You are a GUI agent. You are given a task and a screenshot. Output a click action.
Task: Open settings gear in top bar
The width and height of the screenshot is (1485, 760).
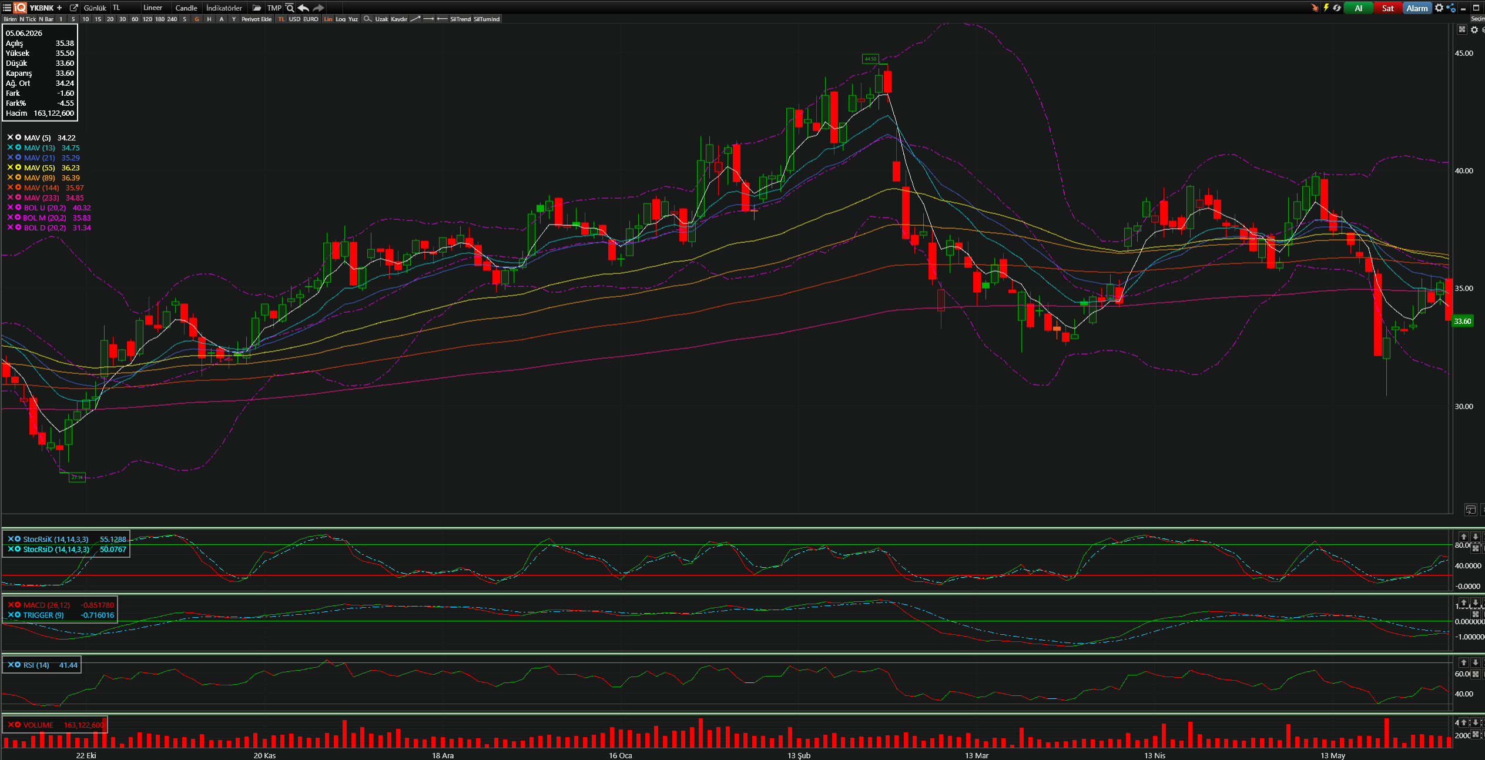(1439, 8)
